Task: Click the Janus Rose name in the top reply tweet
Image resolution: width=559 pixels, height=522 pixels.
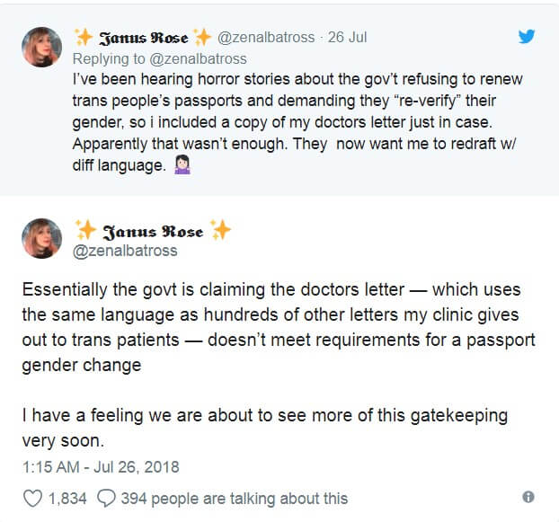Action: [x=142, y=38]
